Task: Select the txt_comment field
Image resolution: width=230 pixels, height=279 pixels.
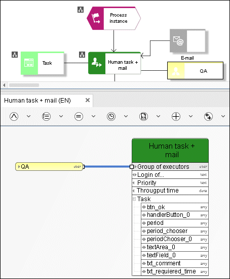Action: pos(175,263)
